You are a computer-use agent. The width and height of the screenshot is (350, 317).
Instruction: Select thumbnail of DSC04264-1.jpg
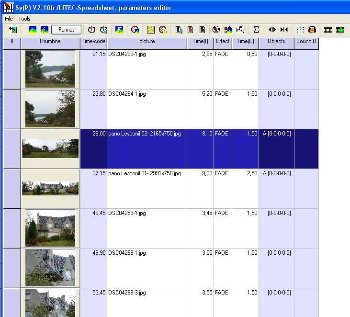pos(50,109)
